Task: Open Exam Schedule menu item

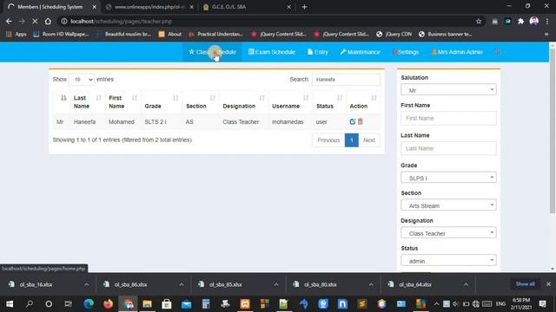Action: pos(272,52)
